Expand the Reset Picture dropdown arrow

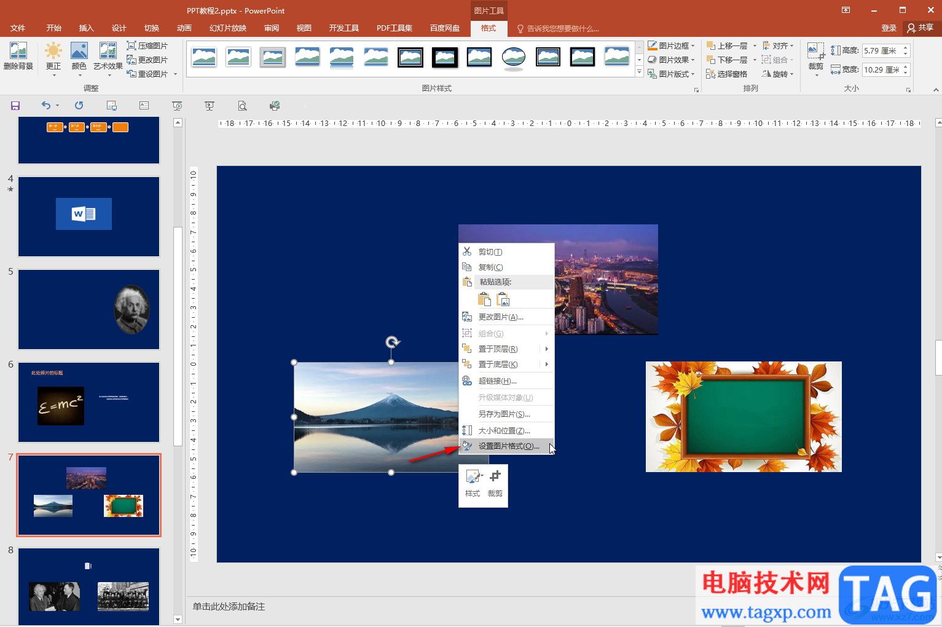[x=176, y=74]
